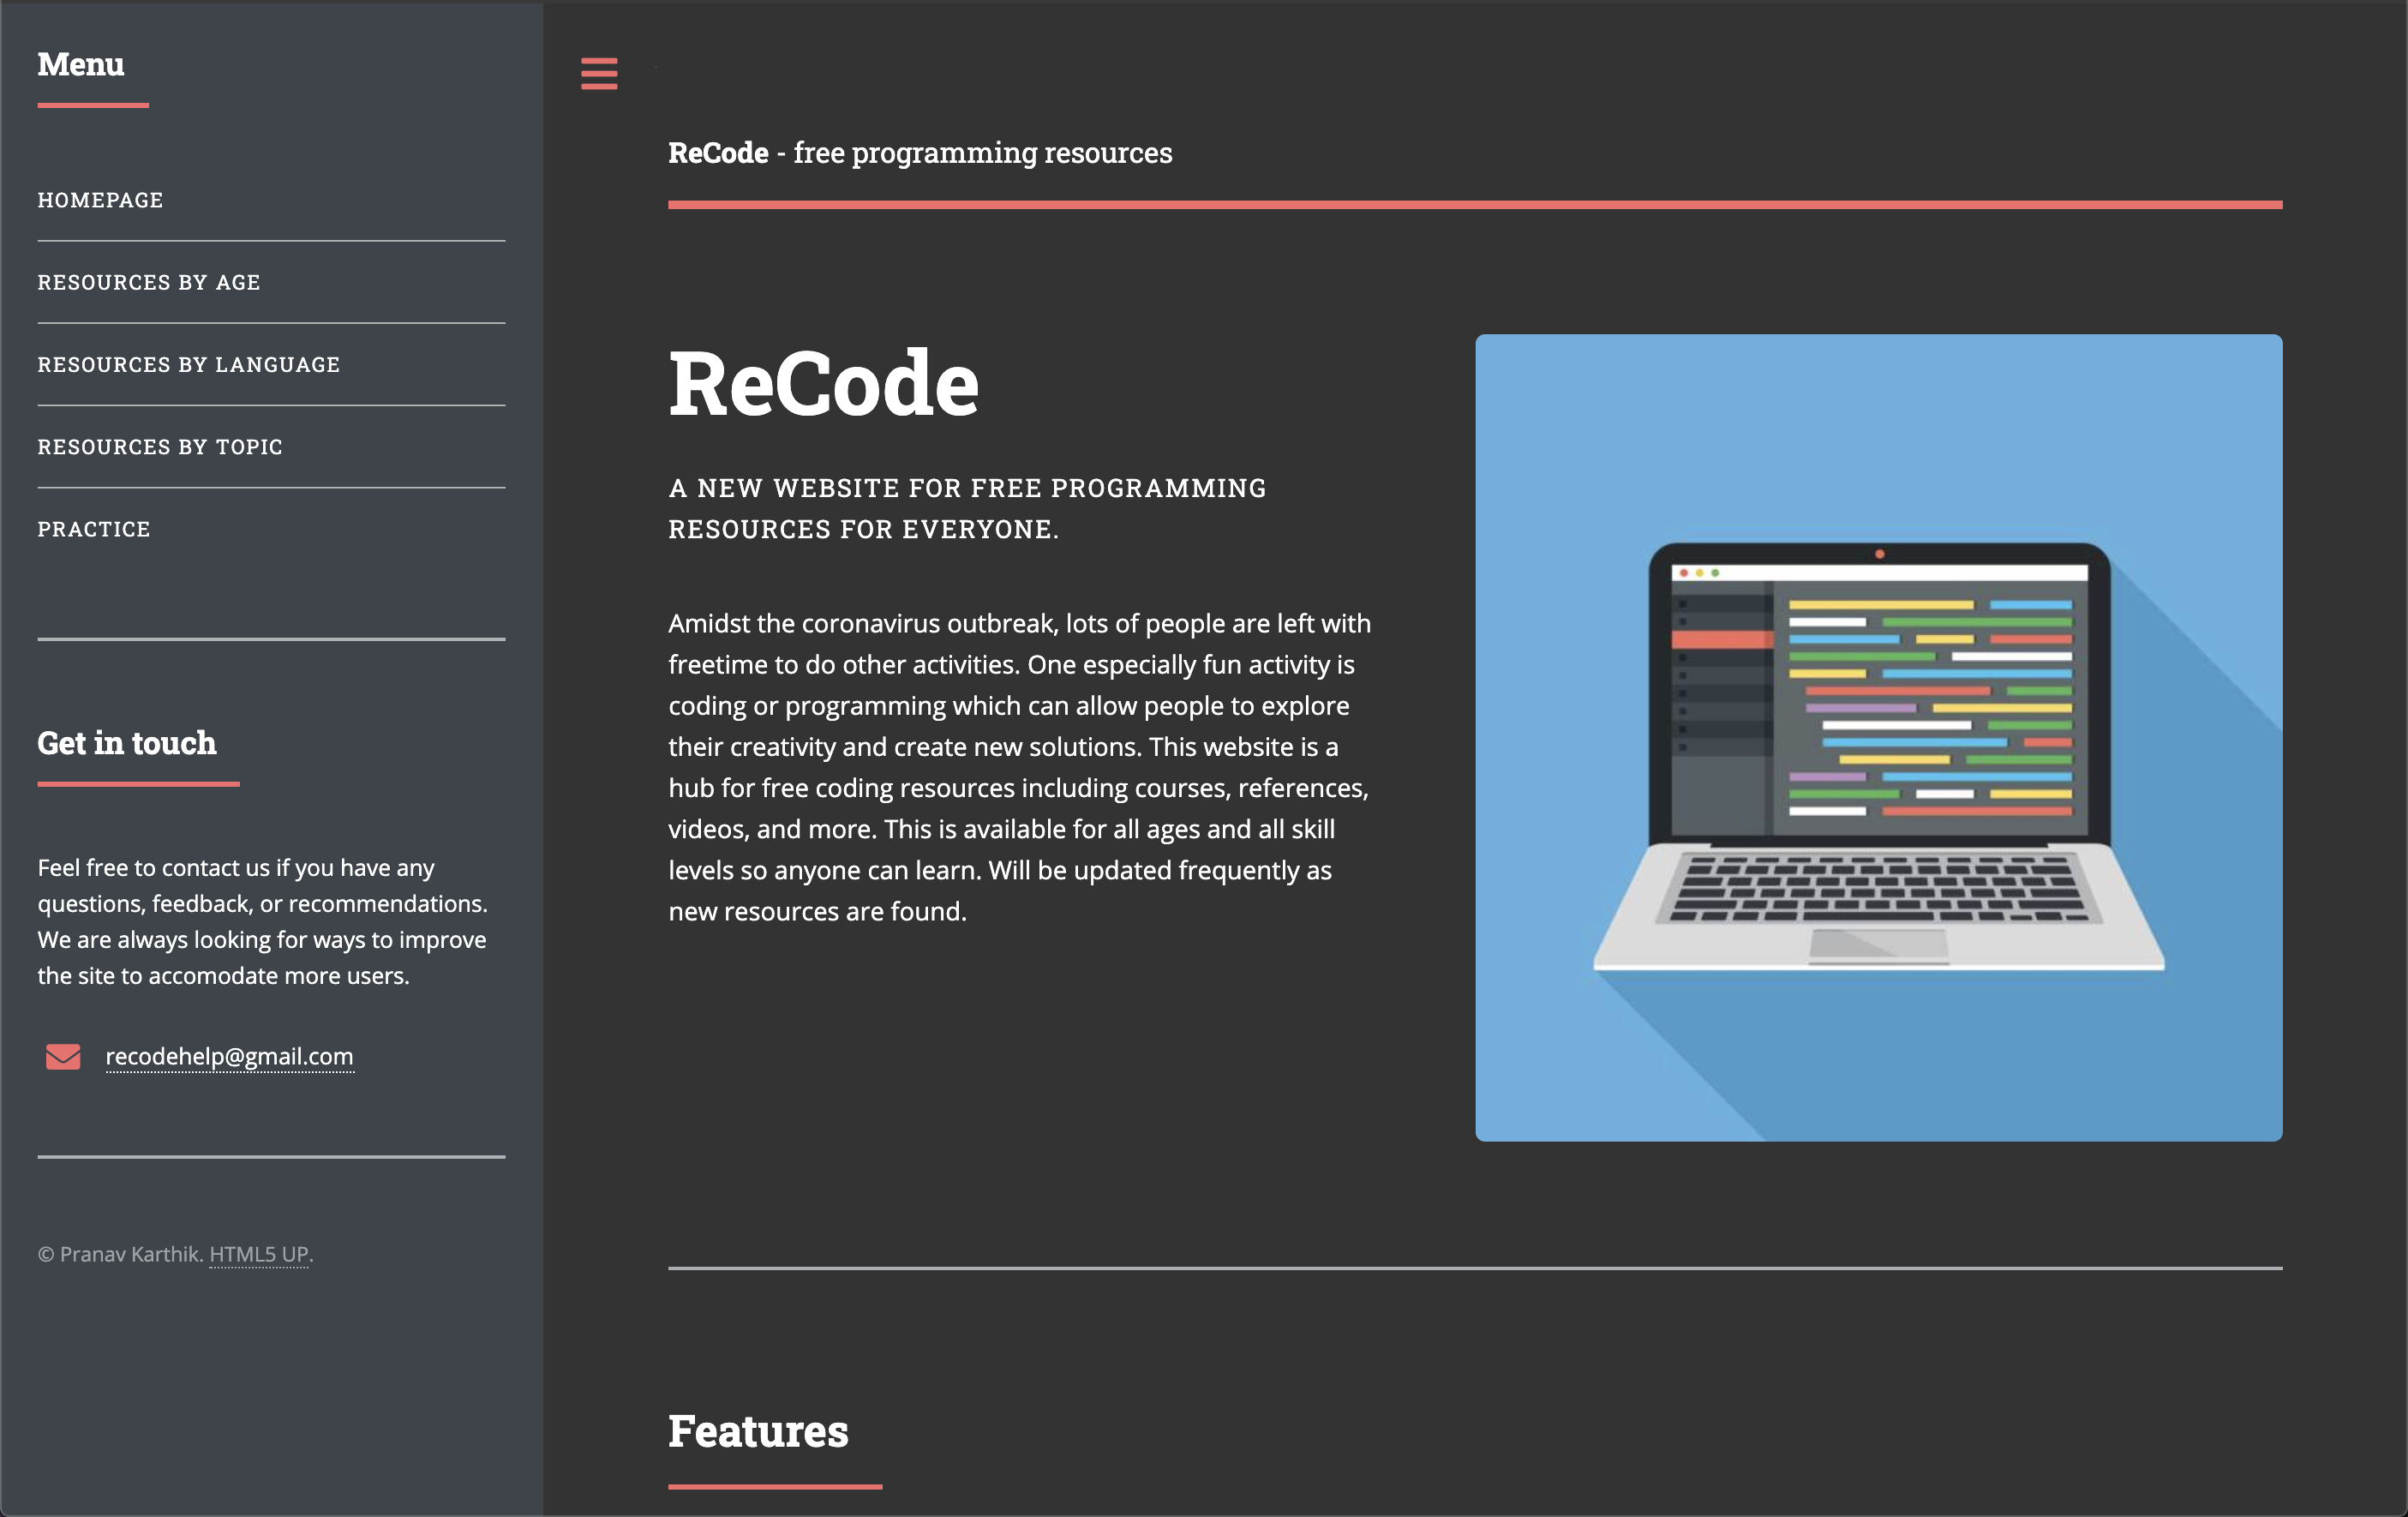This screenshot has height=1517, width=2408.
Task: Follow the HTML5 UP footer link
Action: point(258,1254)
